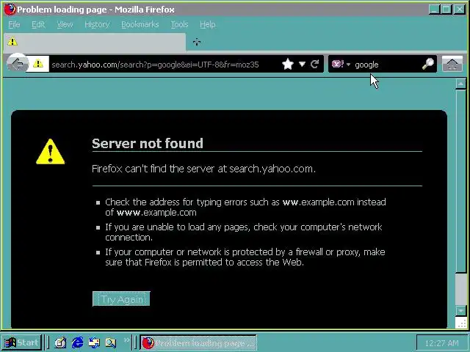The image size is (470, 352).
Task: Go back using the back arrow button
Action: [18, 64]
